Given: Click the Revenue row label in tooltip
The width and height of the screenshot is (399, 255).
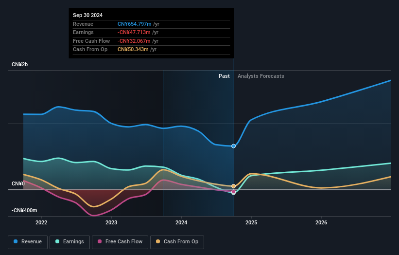Looking at the screenshot, I should [x=83, y=24].
